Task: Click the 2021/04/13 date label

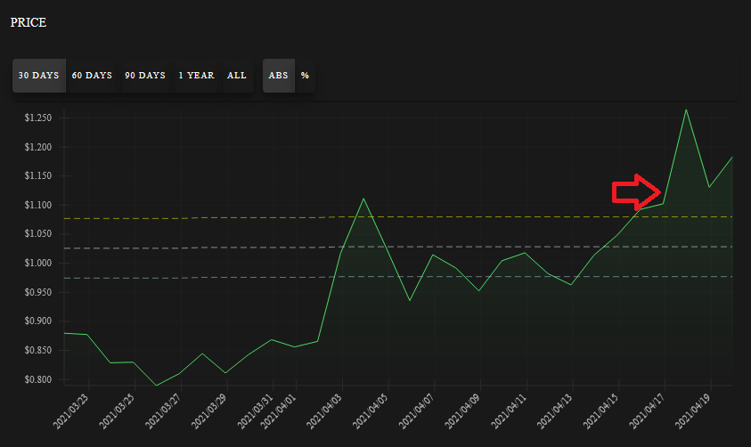Action: tap(555, 411)
